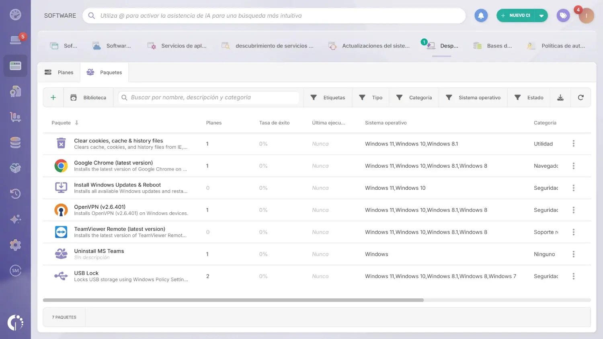Open Install Windows Updates & Reboot package
603x339 pixels.
click(117, 185)
